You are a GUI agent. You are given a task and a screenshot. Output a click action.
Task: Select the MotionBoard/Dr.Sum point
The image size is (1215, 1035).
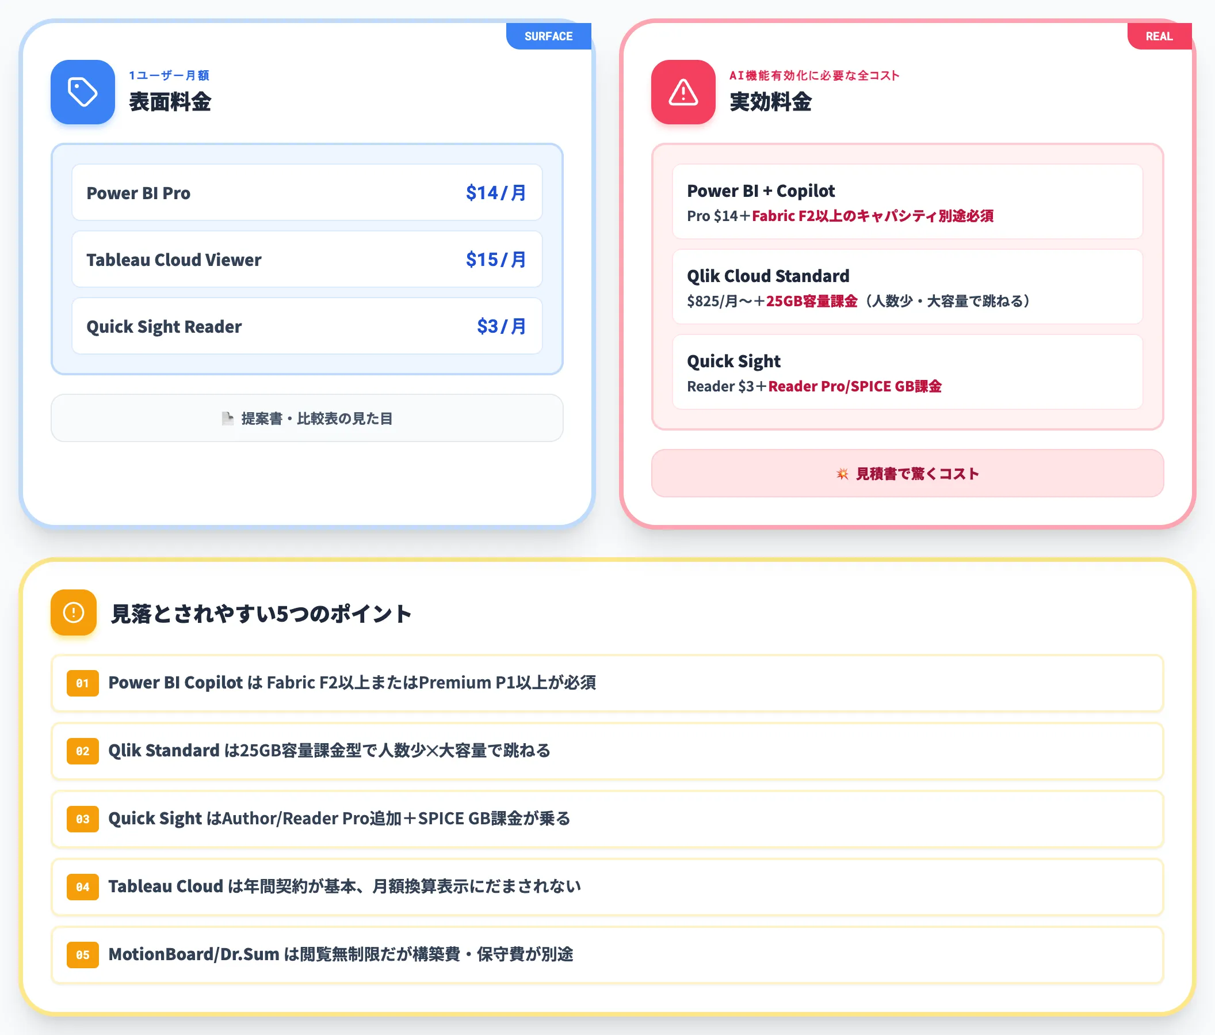click(x=607, y=955)
